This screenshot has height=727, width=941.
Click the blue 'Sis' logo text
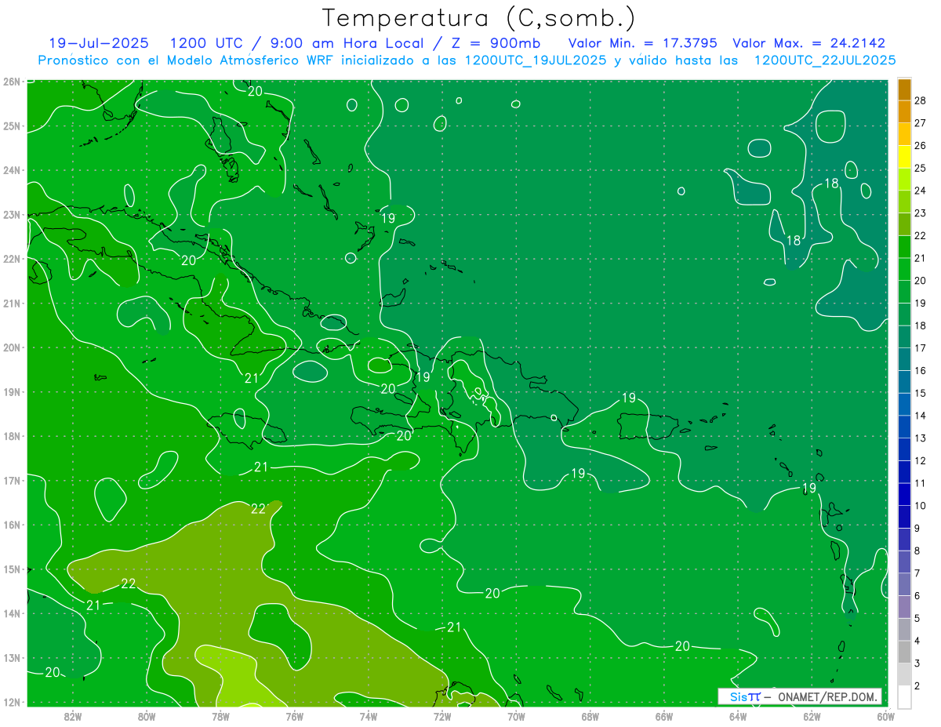click(739, 696)
